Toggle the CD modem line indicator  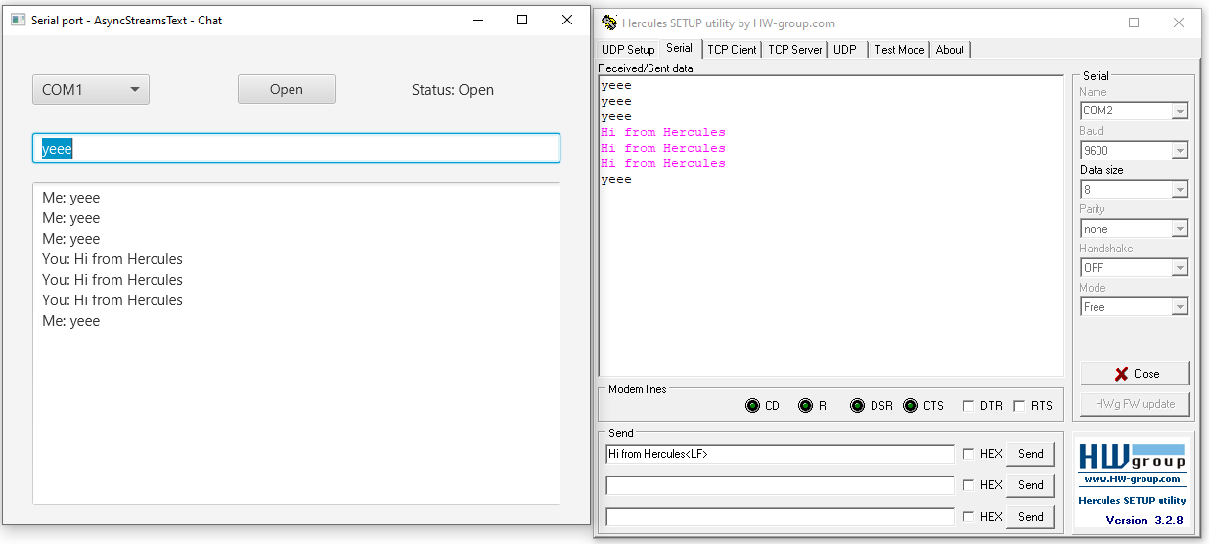pyautogui.click(x=752, y=406)
